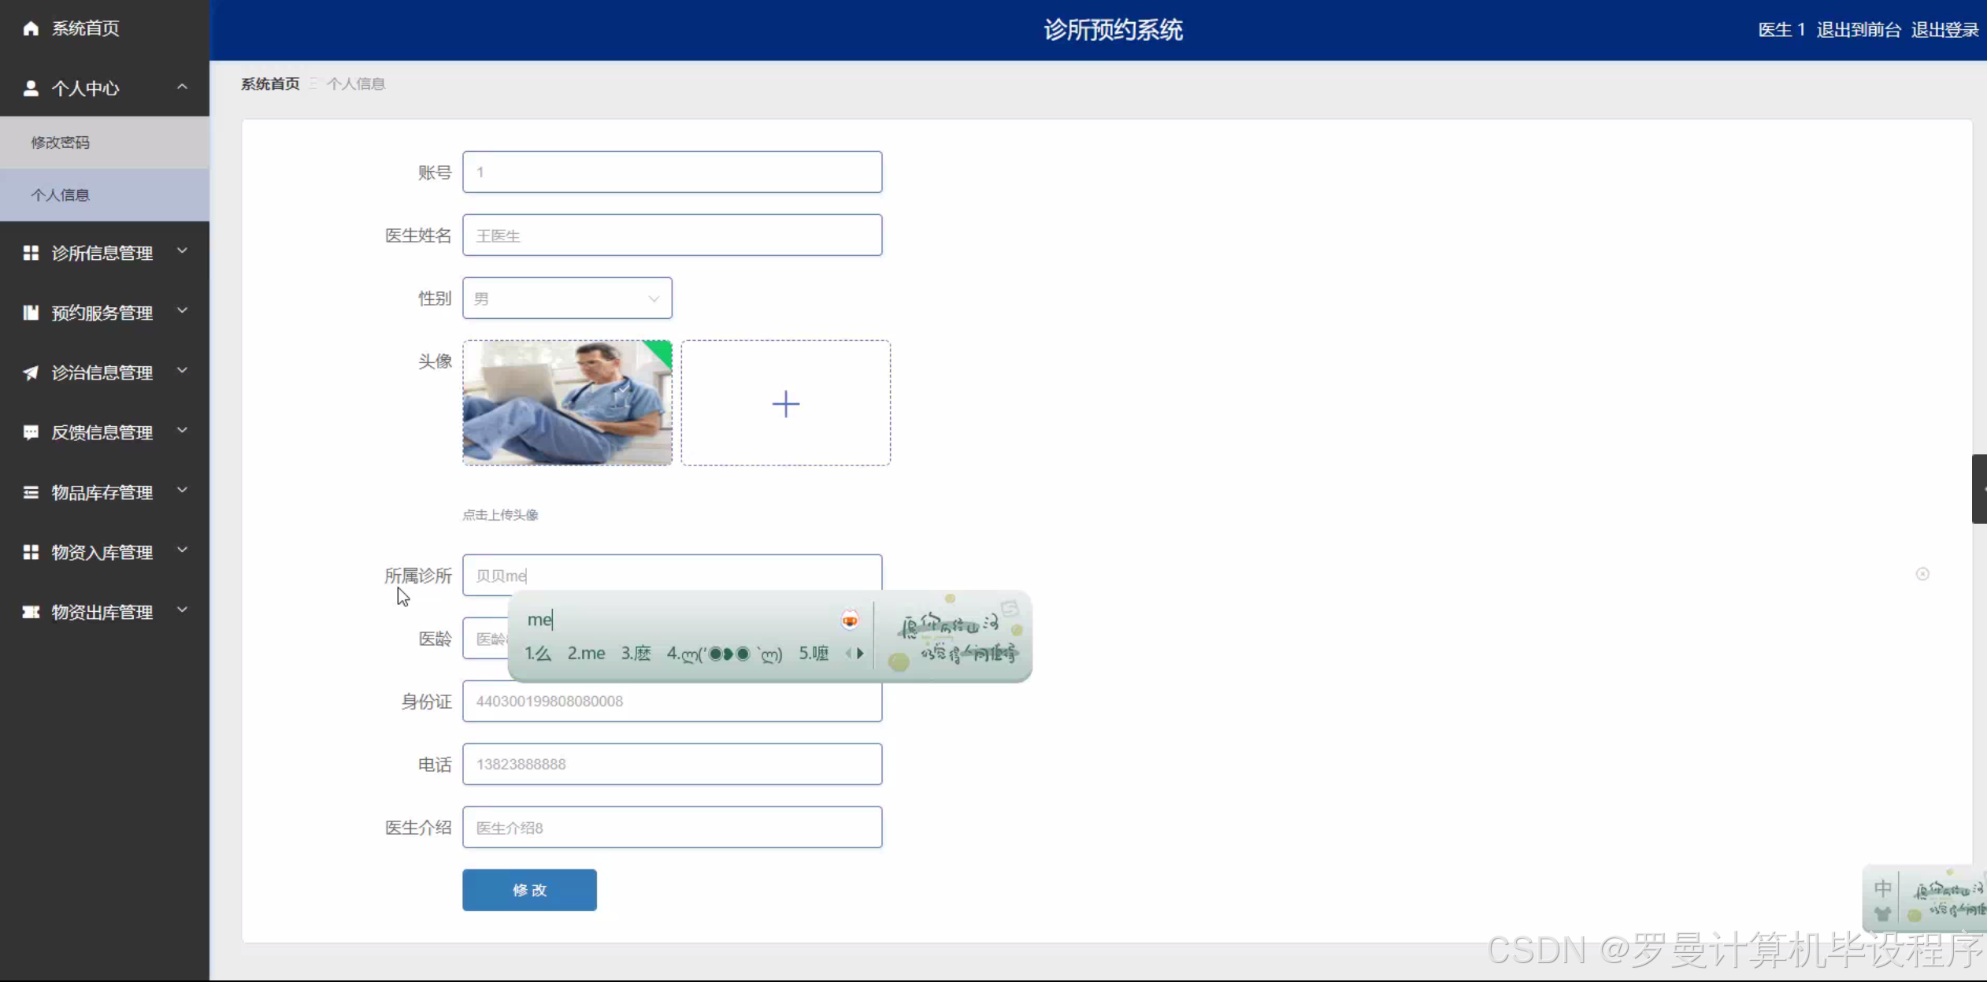This screenshot has height=982, width=1987.
Task: Click into the 电话 phone input field
Action: [x=672, y=764]
